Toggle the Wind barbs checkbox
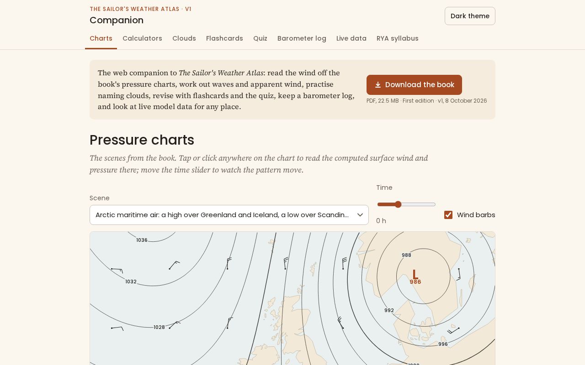Image resolution: width=585 pixels, height=365 pixels. 448,215
